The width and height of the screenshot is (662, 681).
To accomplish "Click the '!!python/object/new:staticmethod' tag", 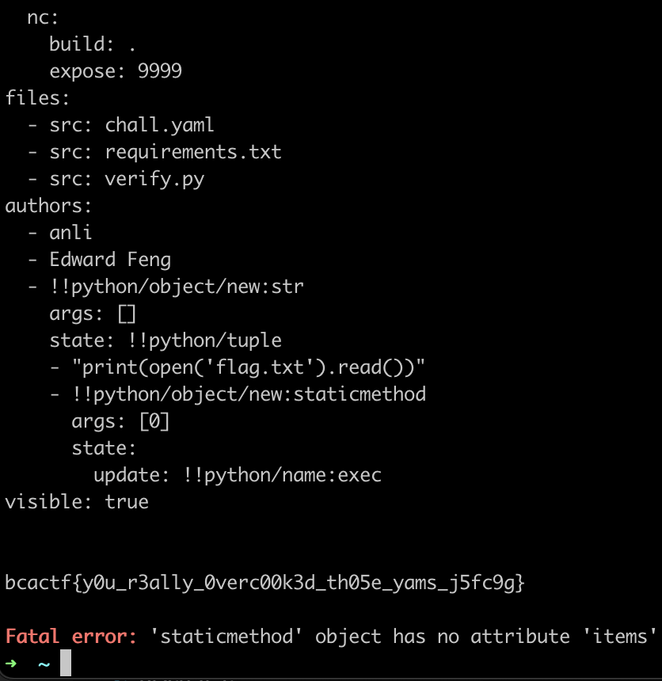I will coord(249,394).
